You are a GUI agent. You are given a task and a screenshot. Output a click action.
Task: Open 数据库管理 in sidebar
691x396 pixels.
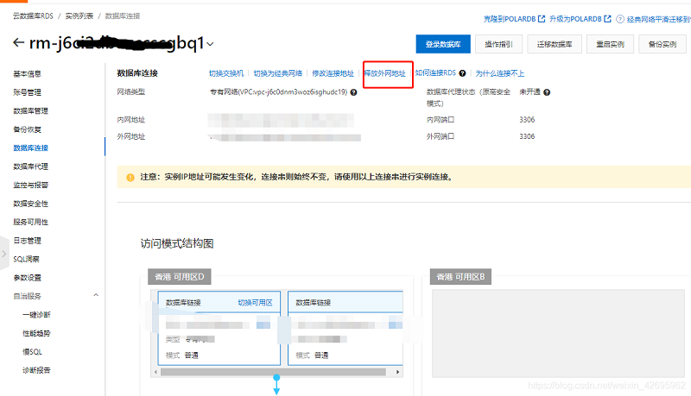(x=31, y=110)
